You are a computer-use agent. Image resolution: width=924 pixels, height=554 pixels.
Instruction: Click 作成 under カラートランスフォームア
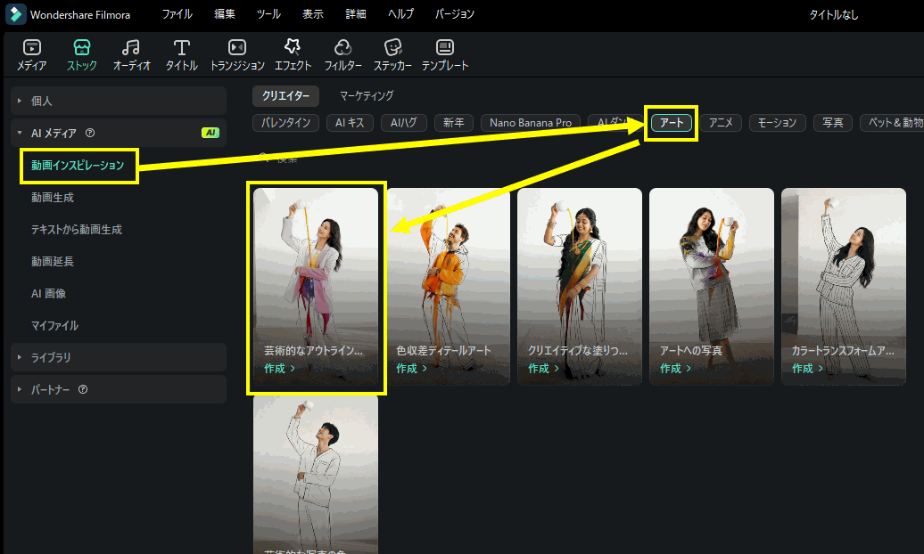807,369
